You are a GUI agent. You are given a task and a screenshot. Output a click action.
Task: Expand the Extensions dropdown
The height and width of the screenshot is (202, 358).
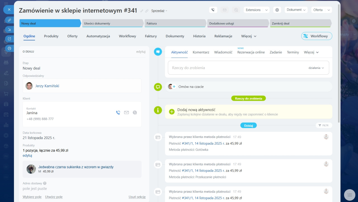(256, 10)
